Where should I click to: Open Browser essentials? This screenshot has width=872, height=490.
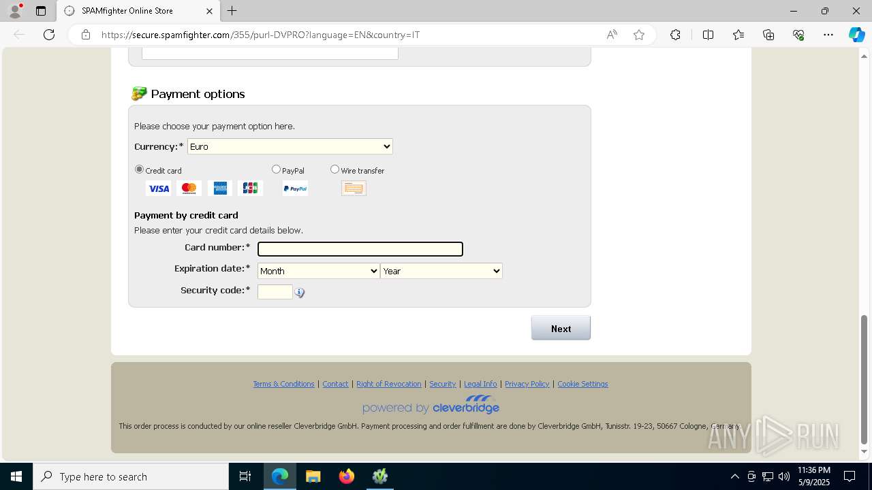click(x=798, y=35)
